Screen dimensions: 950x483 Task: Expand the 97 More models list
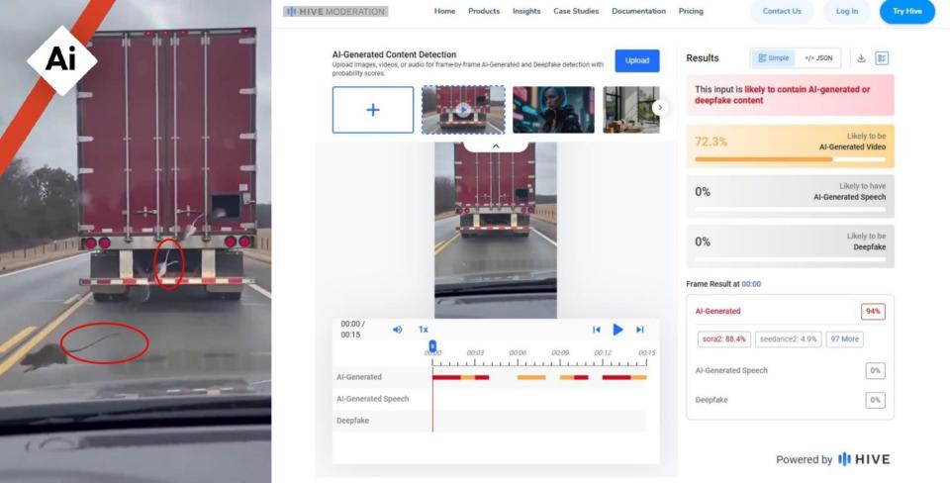[x=844, y=339]
